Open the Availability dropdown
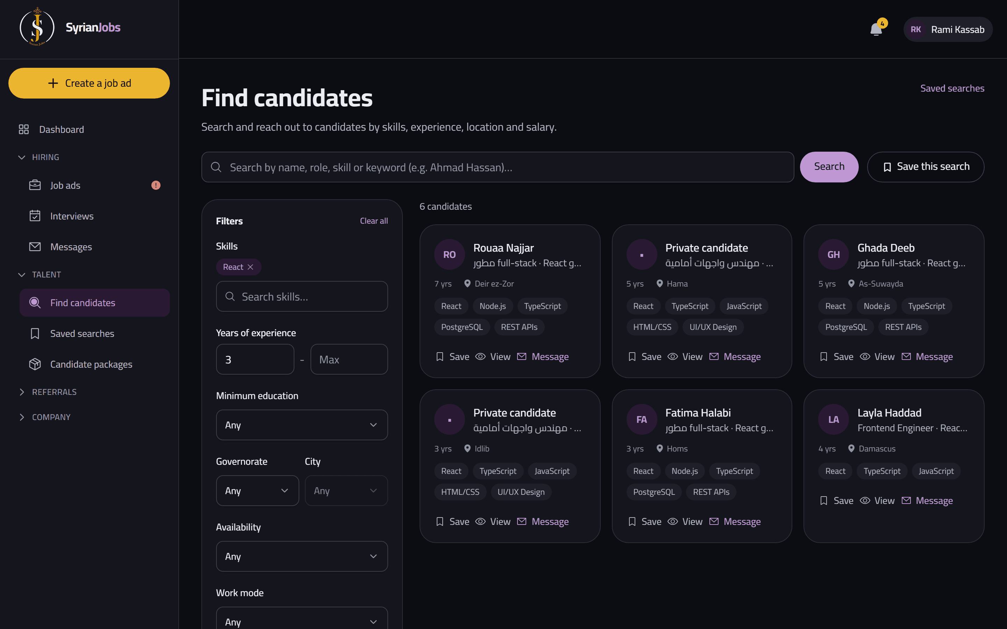Image resolution: width=1007 pixels, height=629 pixels. 302,556
